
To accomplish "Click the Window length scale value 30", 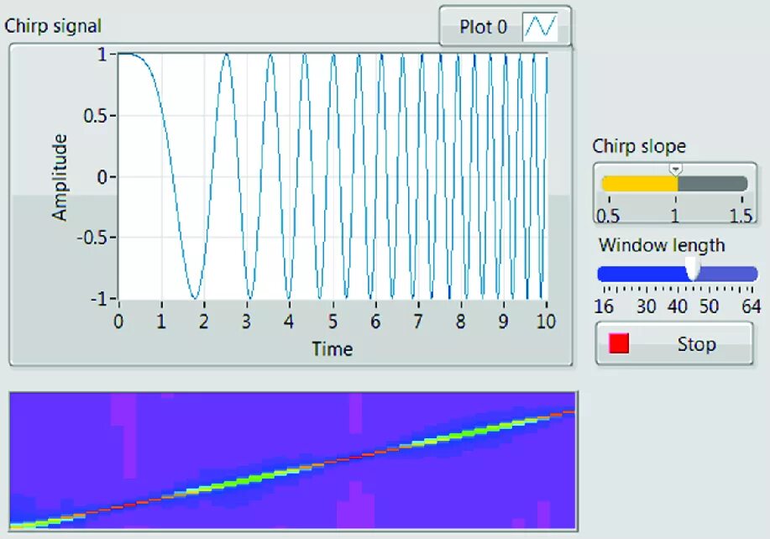I will click(646, 306).
